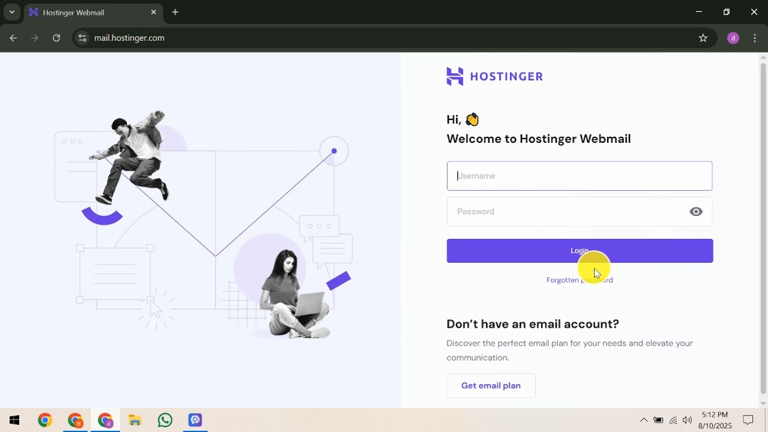This screenshot has height=432, width=768.
Task: Open first Chrome icon in taskbar
Action: [x=45, y=420]
